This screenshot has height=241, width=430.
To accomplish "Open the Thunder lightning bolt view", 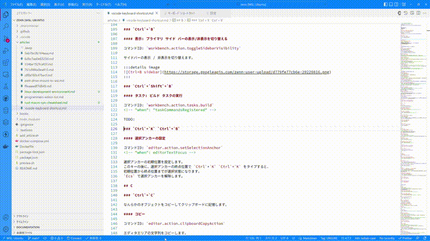I will point(6,134).
